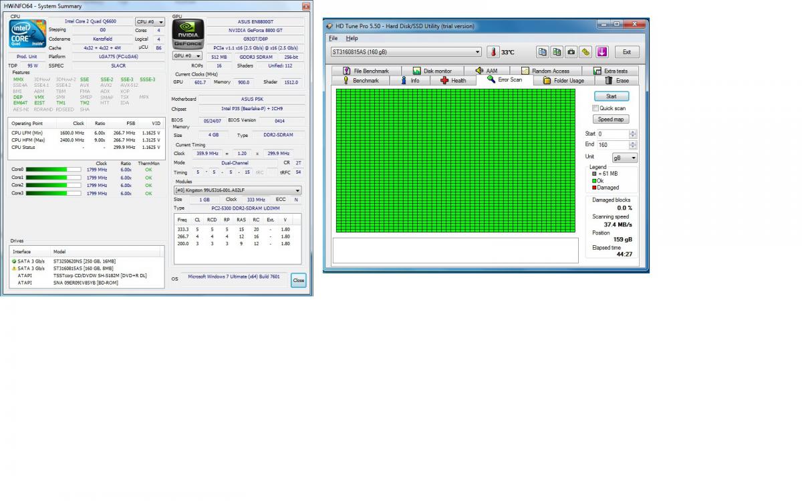Switch to the Benchmark tab
The height and width of the screenshot is (501, 802).
pyautogui.click(x=360, y=81)
